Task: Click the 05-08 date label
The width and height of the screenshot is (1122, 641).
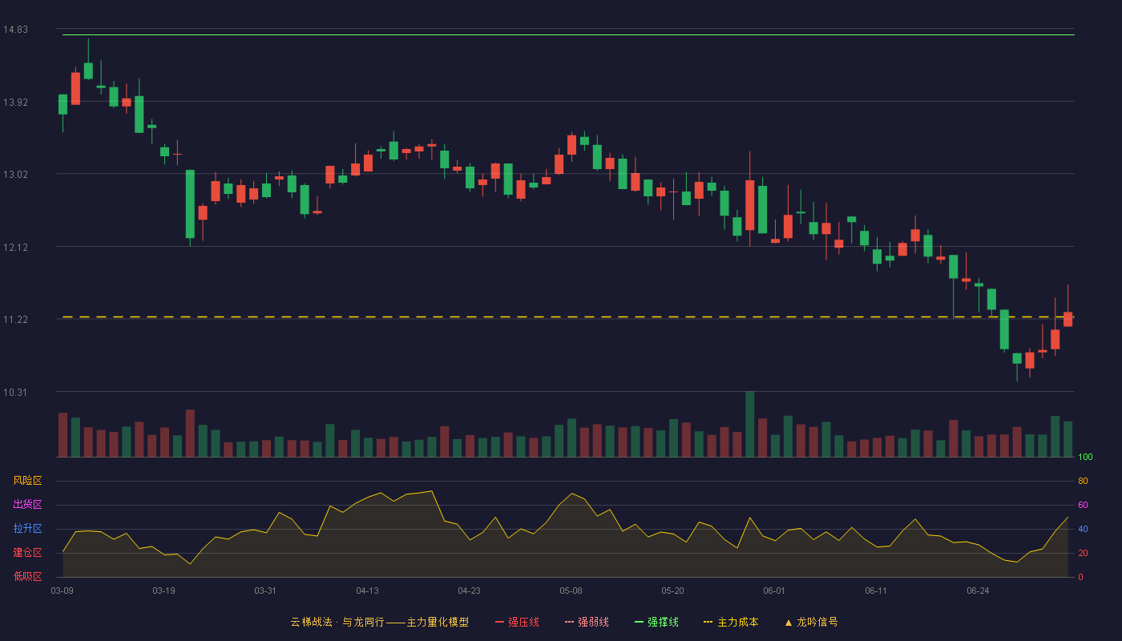Action: pyautogui.click(x=571, y=591)
